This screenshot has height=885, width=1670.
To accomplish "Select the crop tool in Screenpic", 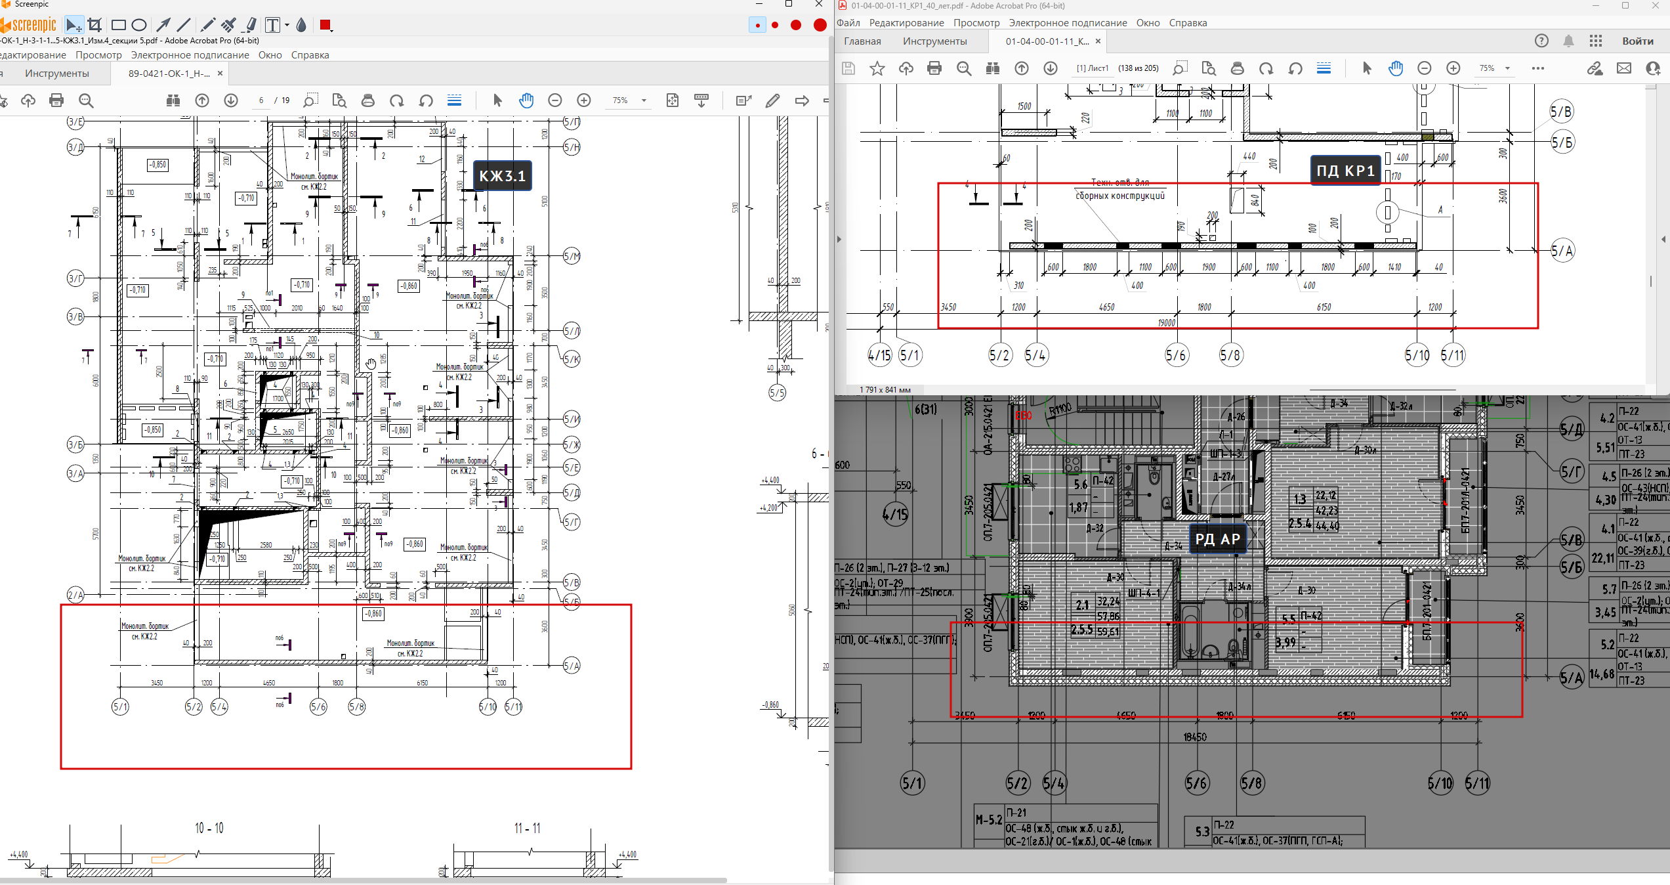I will pos(94,26).
